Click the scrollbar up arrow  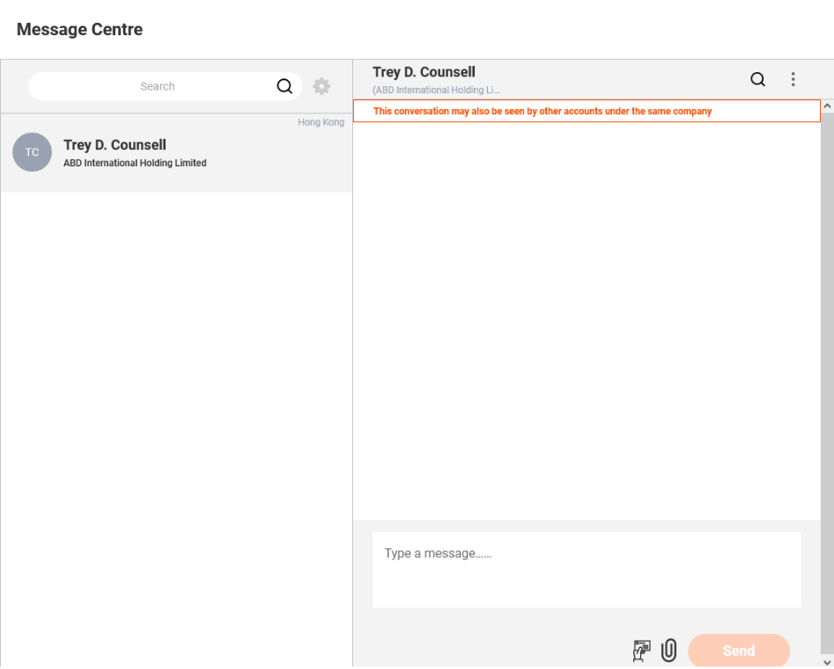[x=827, y=106]
